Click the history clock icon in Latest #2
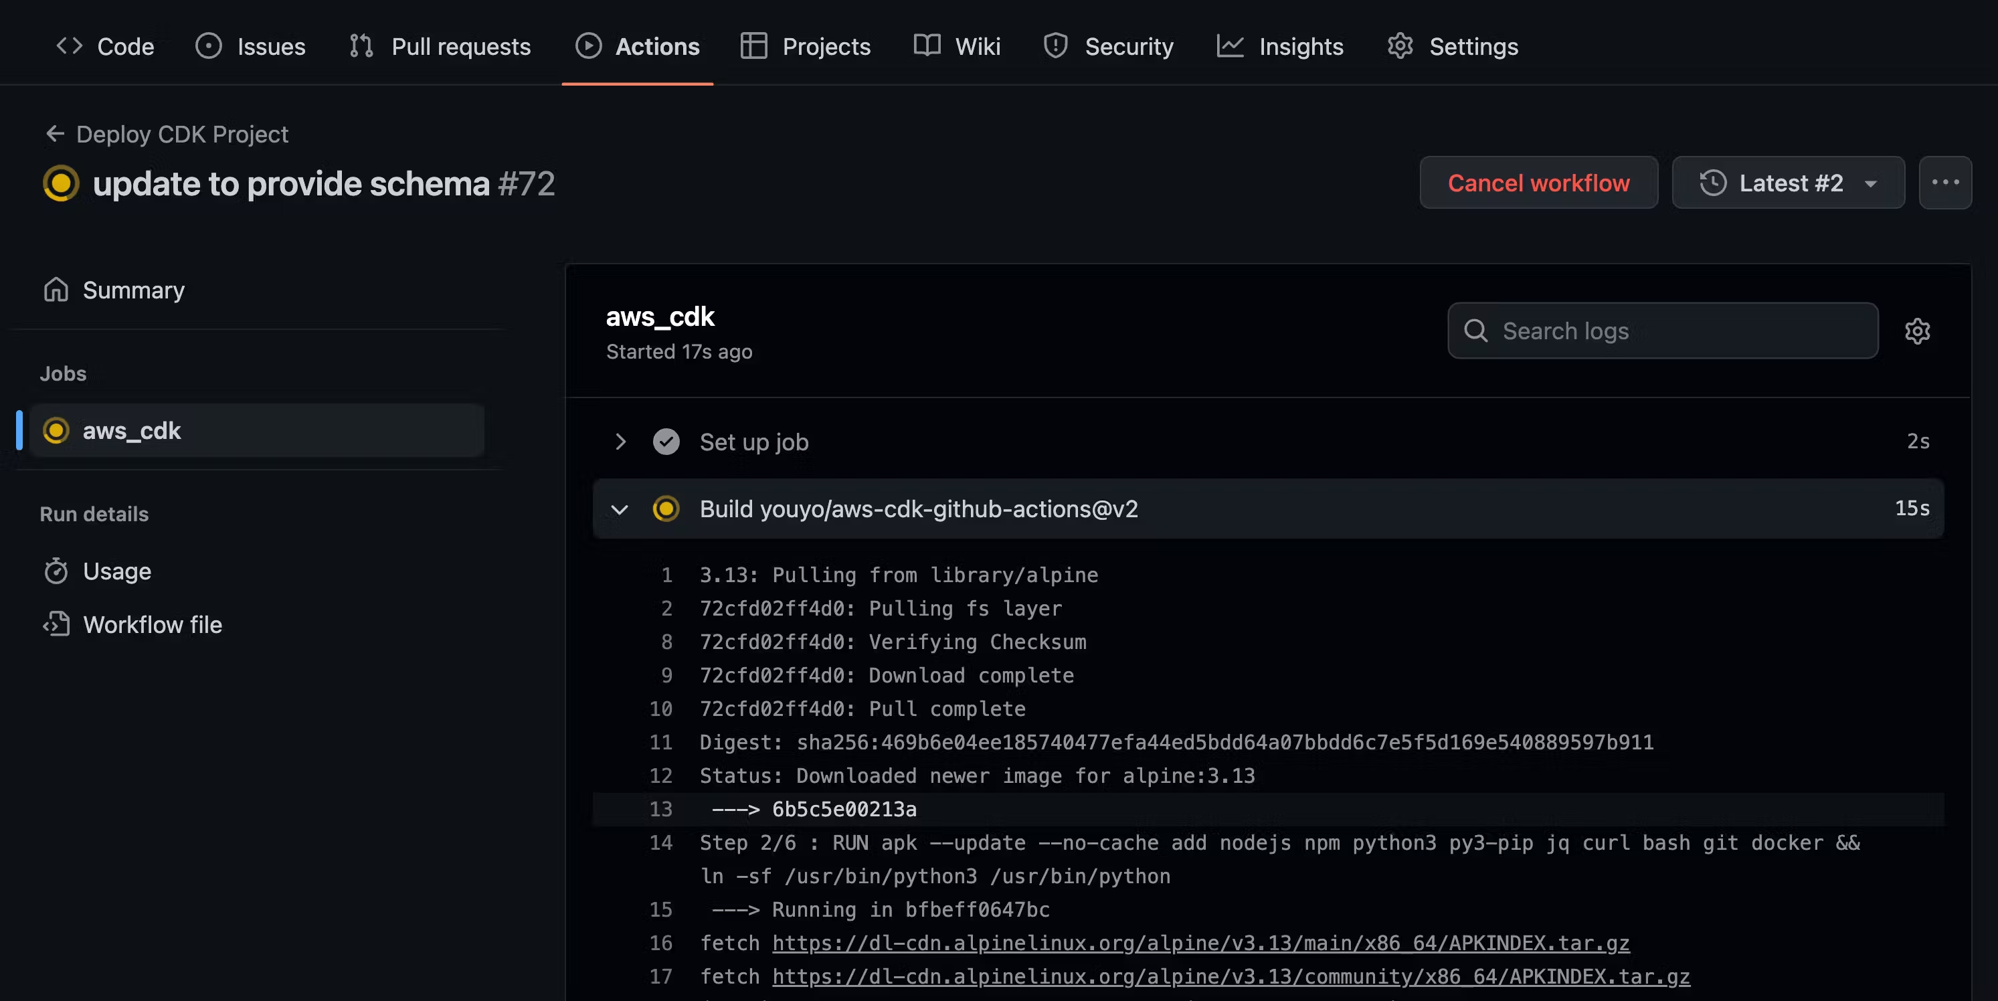Viewport: 1998px width, 1001px height. pyautogui.click(x=1712, y=183)
